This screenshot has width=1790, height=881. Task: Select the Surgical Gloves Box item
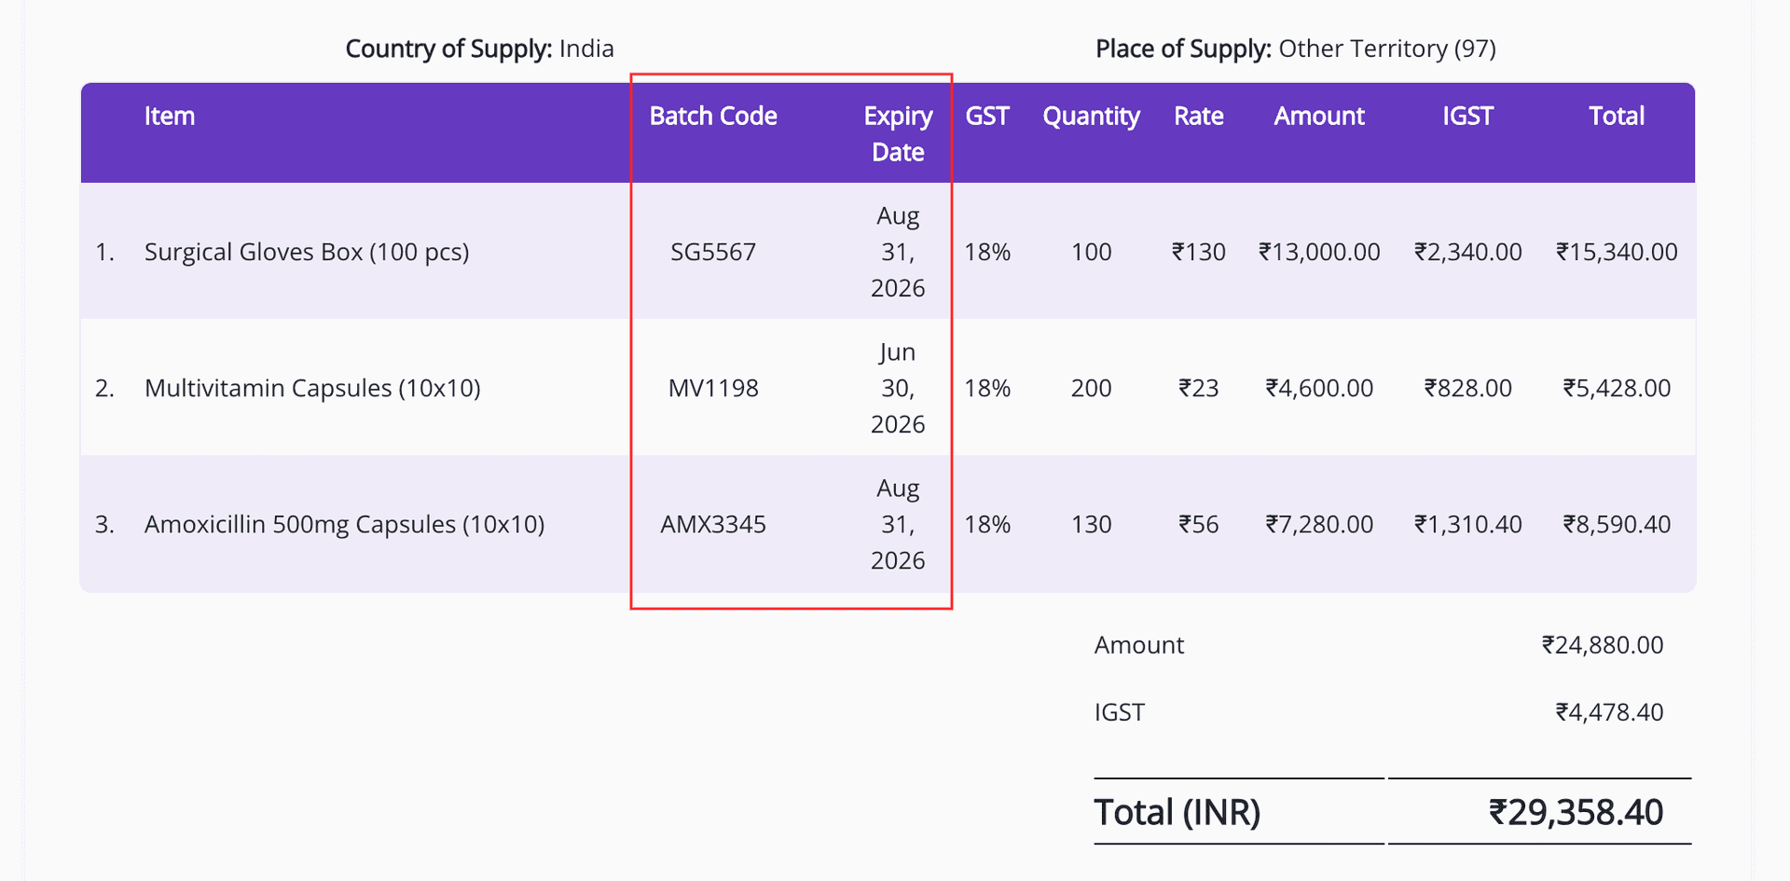[307, 252]
